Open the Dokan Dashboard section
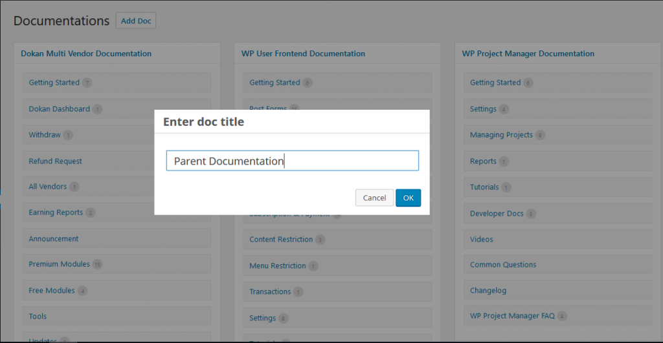Screen dimensions: 663x343 point(60,109)
